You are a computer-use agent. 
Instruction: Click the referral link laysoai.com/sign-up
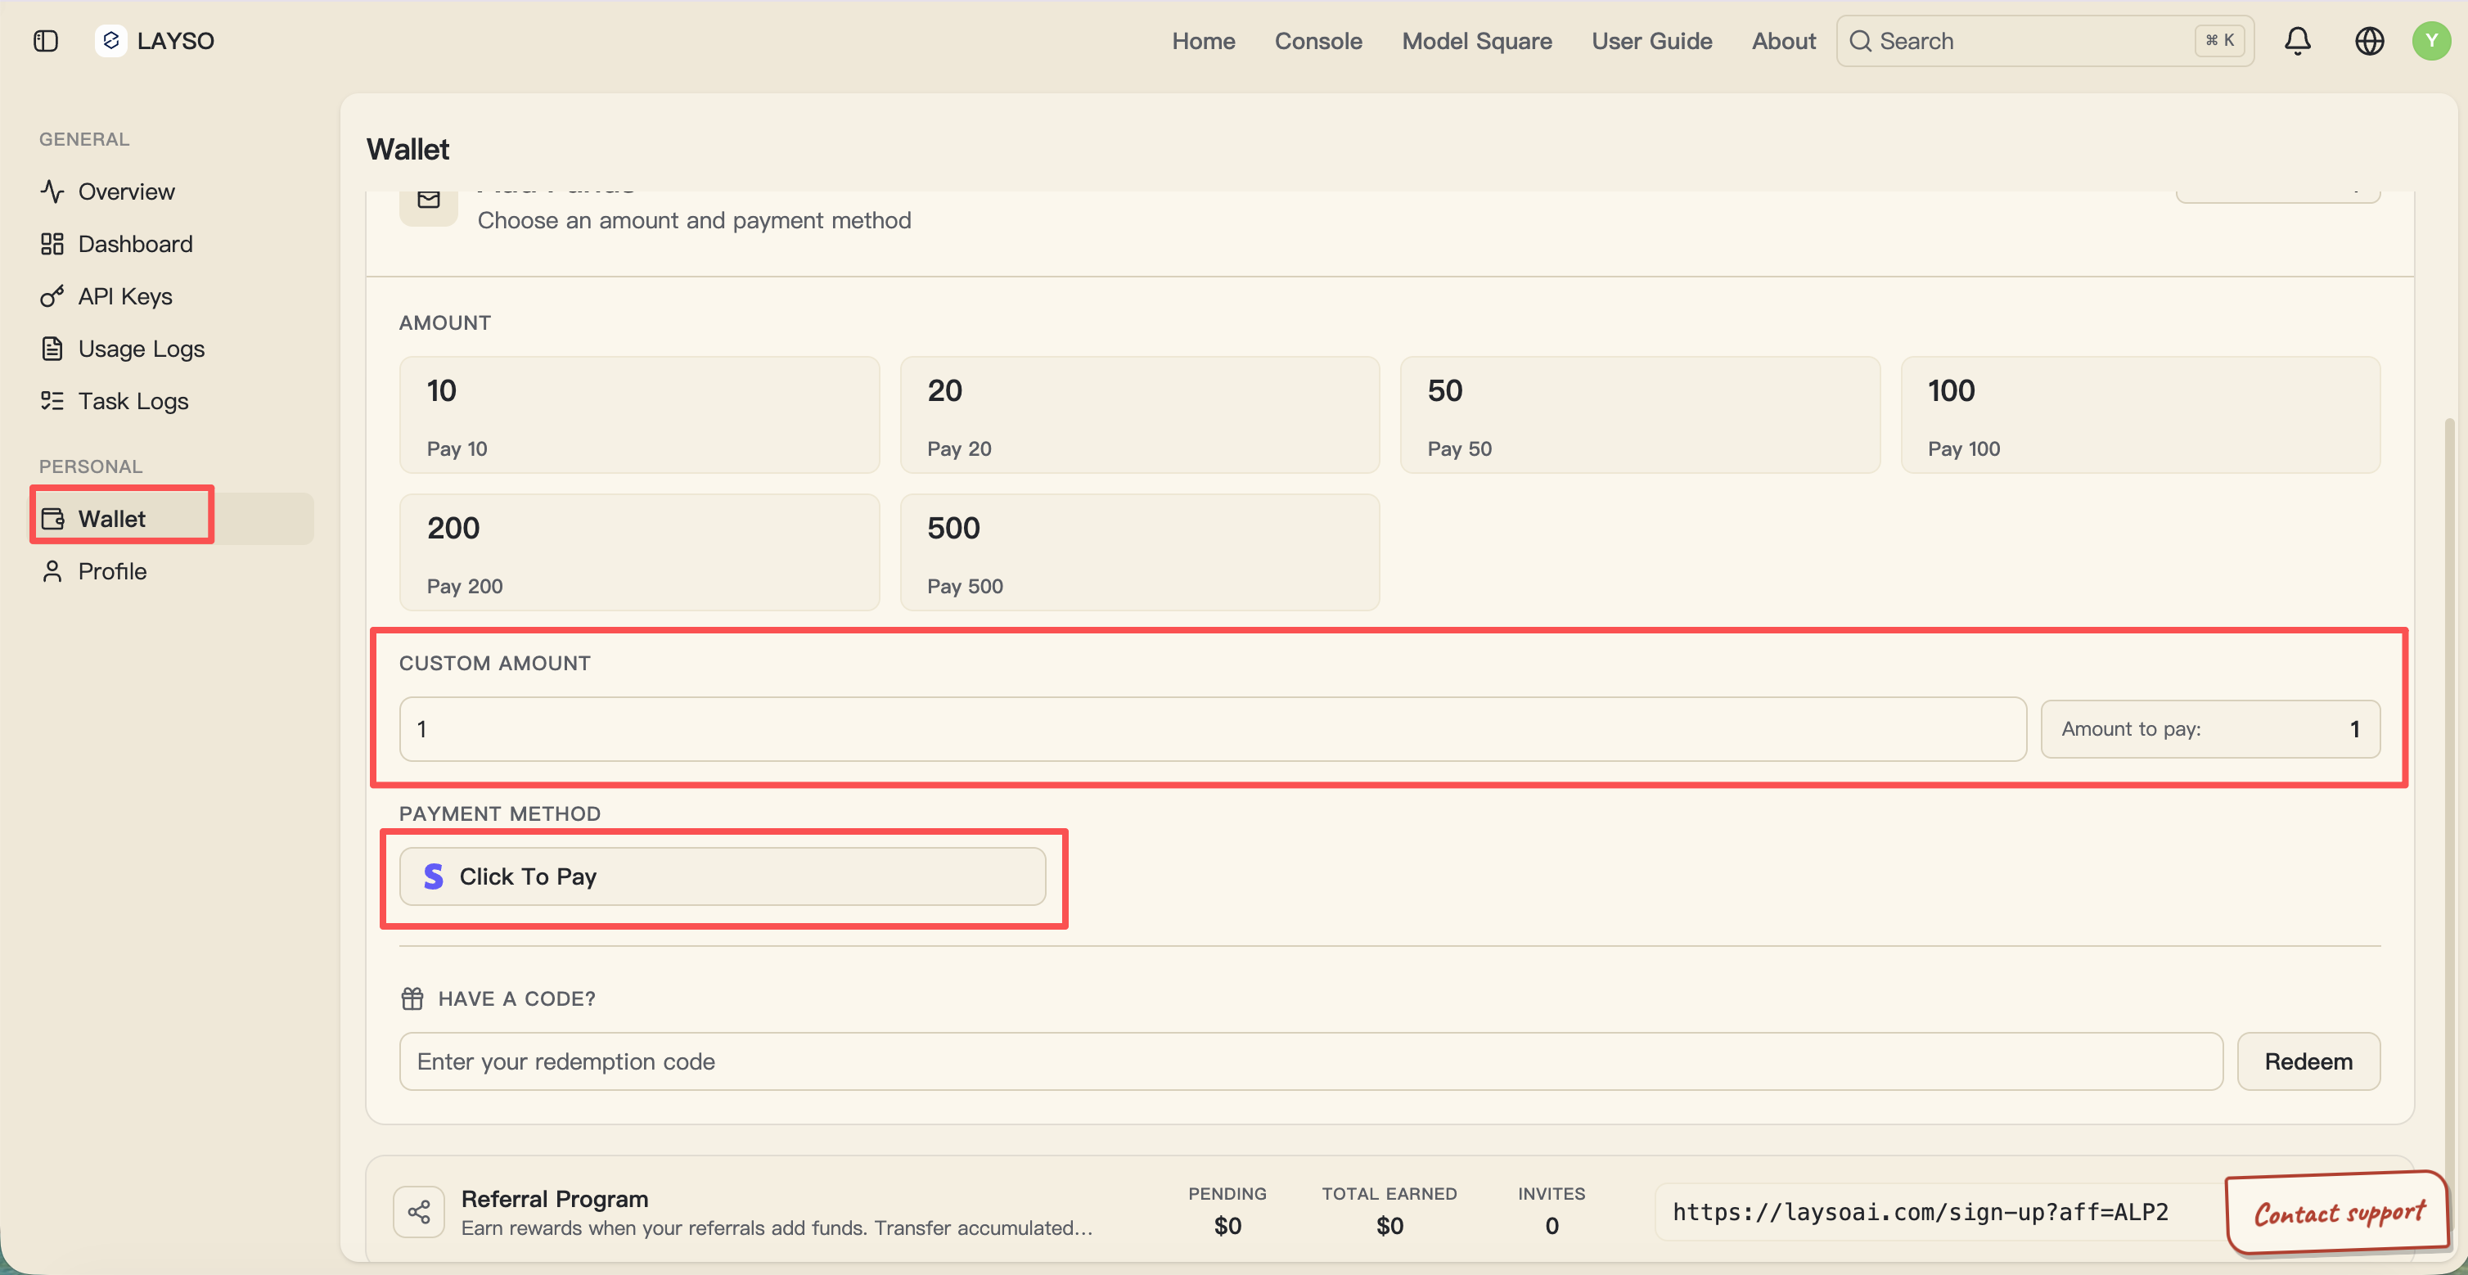1920,1213
